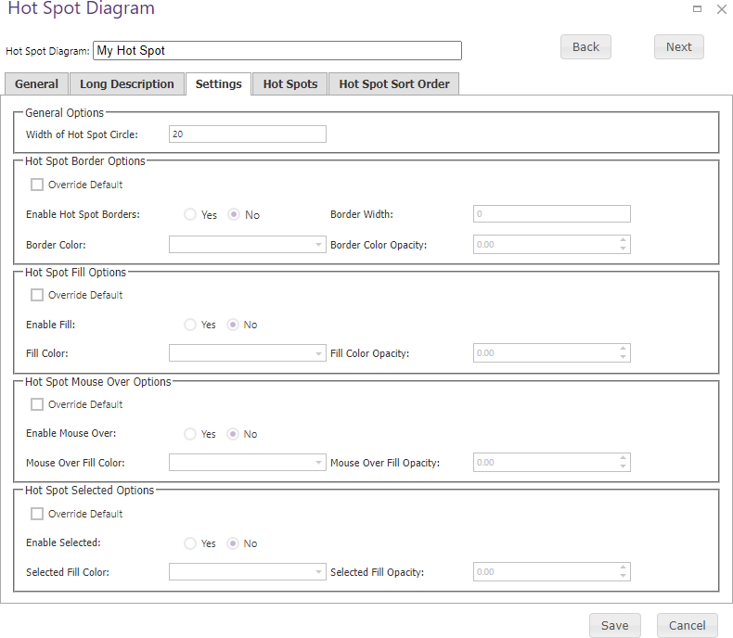Open the Border Color dropdown
Screen dimensions: 733x638
click(248, 244)
